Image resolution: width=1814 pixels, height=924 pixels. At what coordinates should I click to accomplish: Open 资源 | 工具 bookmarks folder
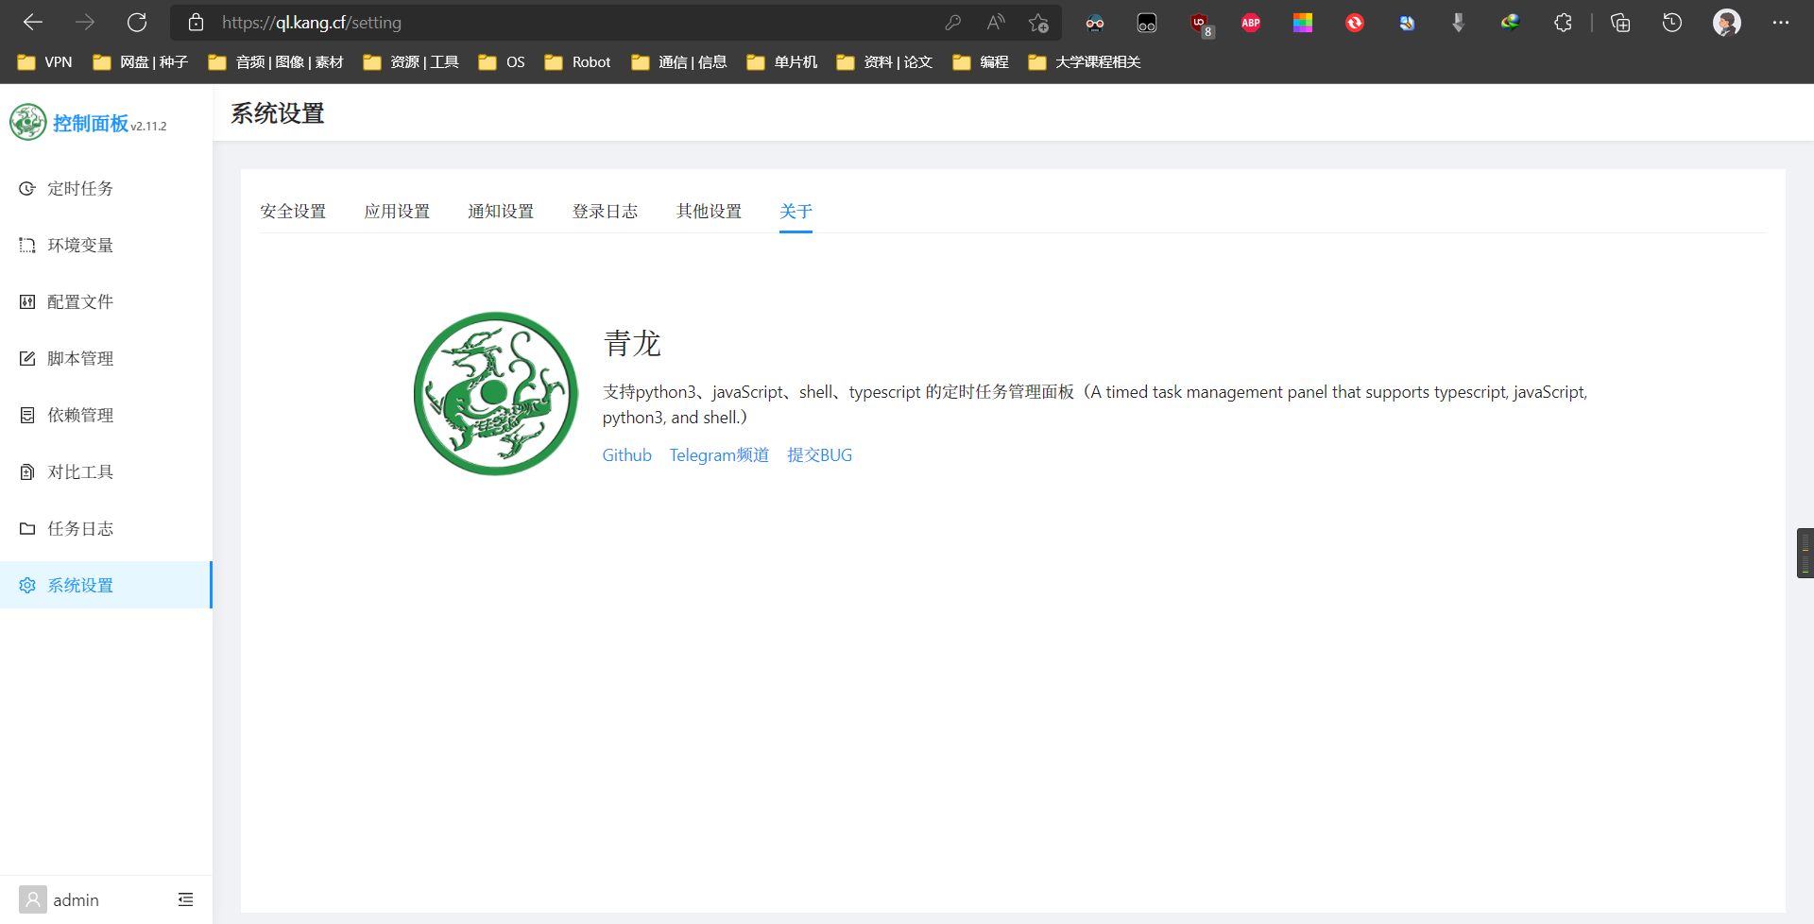coord(412,62)
